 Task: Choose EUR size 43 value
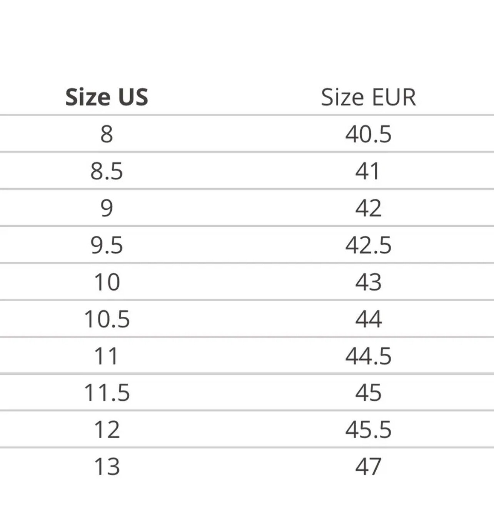[368, 282]
